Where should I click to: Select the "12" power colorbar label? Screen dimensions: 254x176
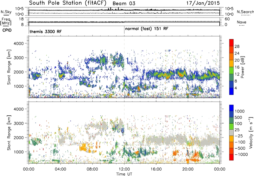click(237, 74)
